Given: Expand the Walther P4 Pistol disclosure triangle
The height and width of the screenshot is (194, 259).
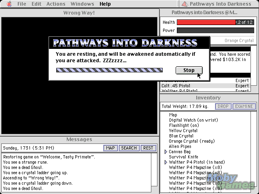Looking at the screenshot, I should 166,162.
